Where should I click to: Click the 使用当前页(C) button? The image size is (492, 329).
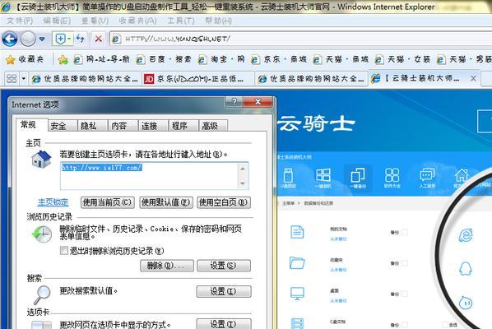click(108, 202)
